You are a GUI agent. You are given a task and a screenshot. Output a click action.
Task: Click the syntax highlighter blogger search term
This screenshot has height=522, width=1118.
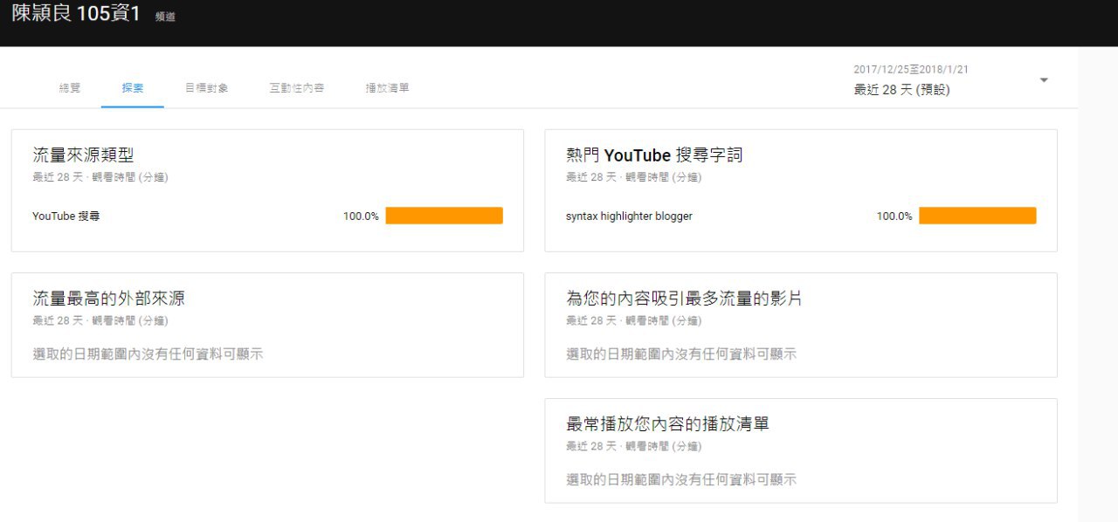[x=629, y=216]
